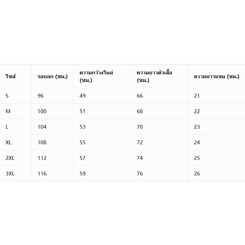The image size is (245, 245).
Task: Select the size L row label
Action: tap(7, 127)
